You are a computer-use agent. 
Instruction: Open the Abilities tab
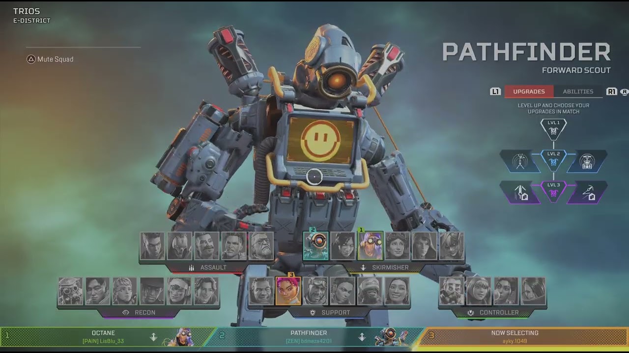[578, 92]
